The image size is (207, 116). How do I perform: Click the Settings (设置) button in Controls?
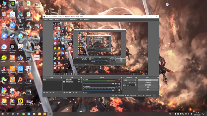point(148,87)
